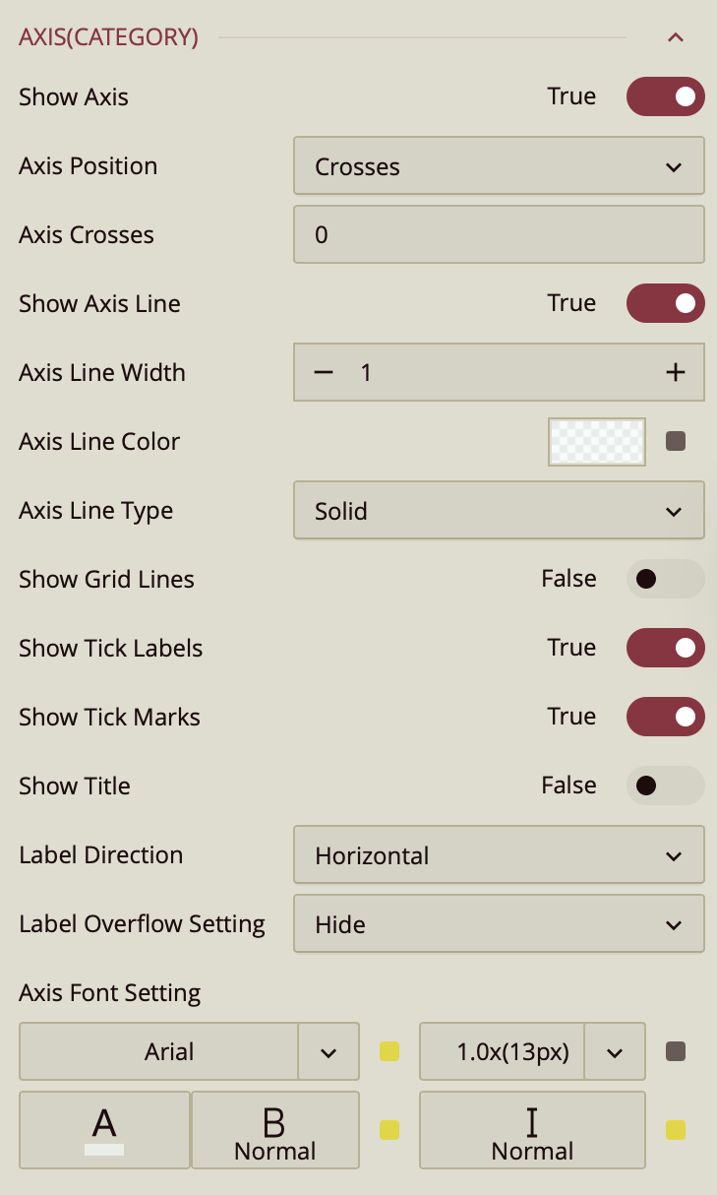Click the bold B Normal button

point(274,1129)
